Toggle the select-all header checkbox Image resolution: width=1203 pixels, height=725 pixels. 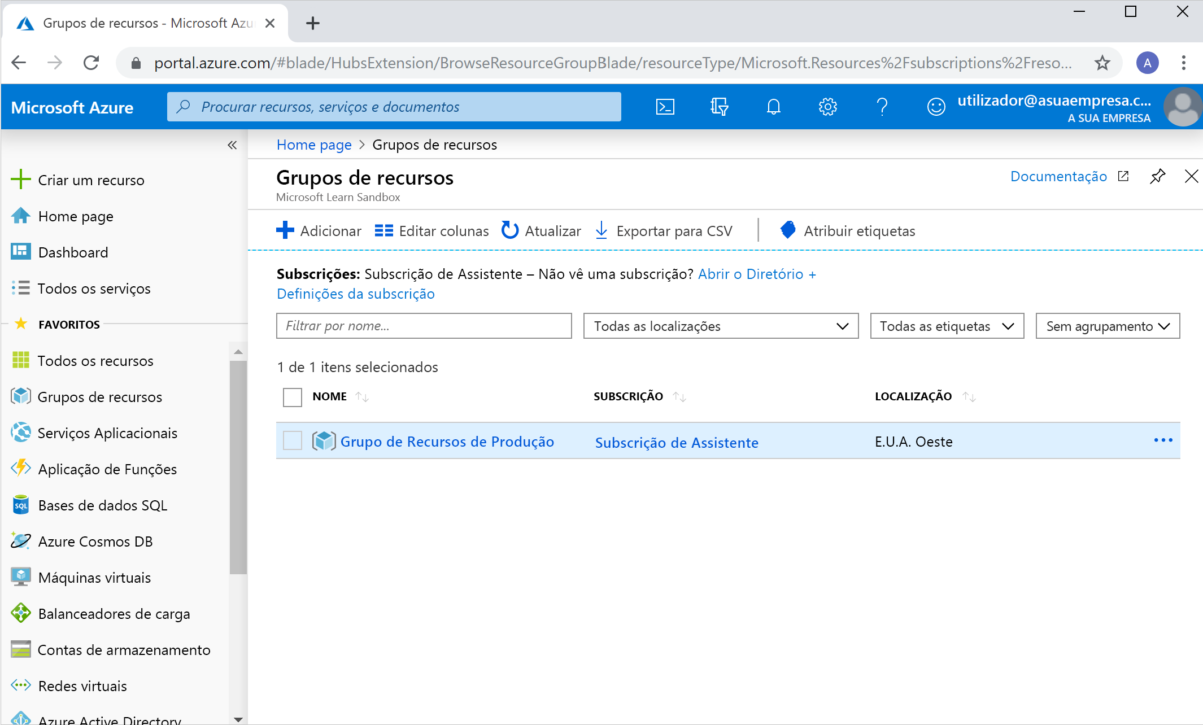[293, 397]
